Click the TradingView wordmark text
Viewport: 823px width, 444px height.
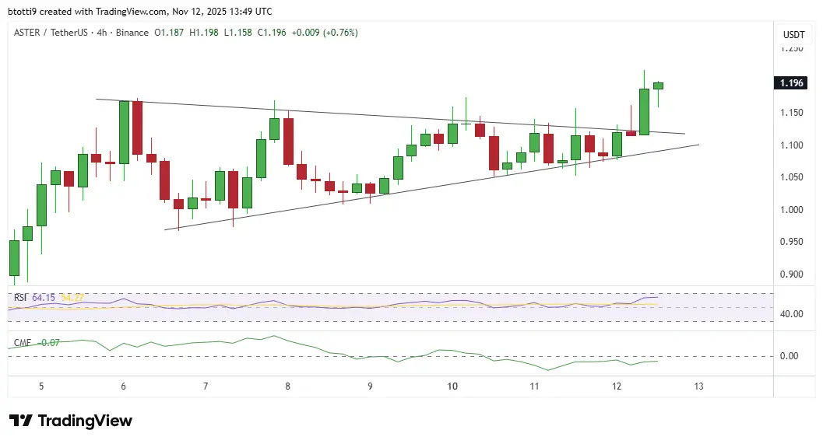click(x=85, y=421)
